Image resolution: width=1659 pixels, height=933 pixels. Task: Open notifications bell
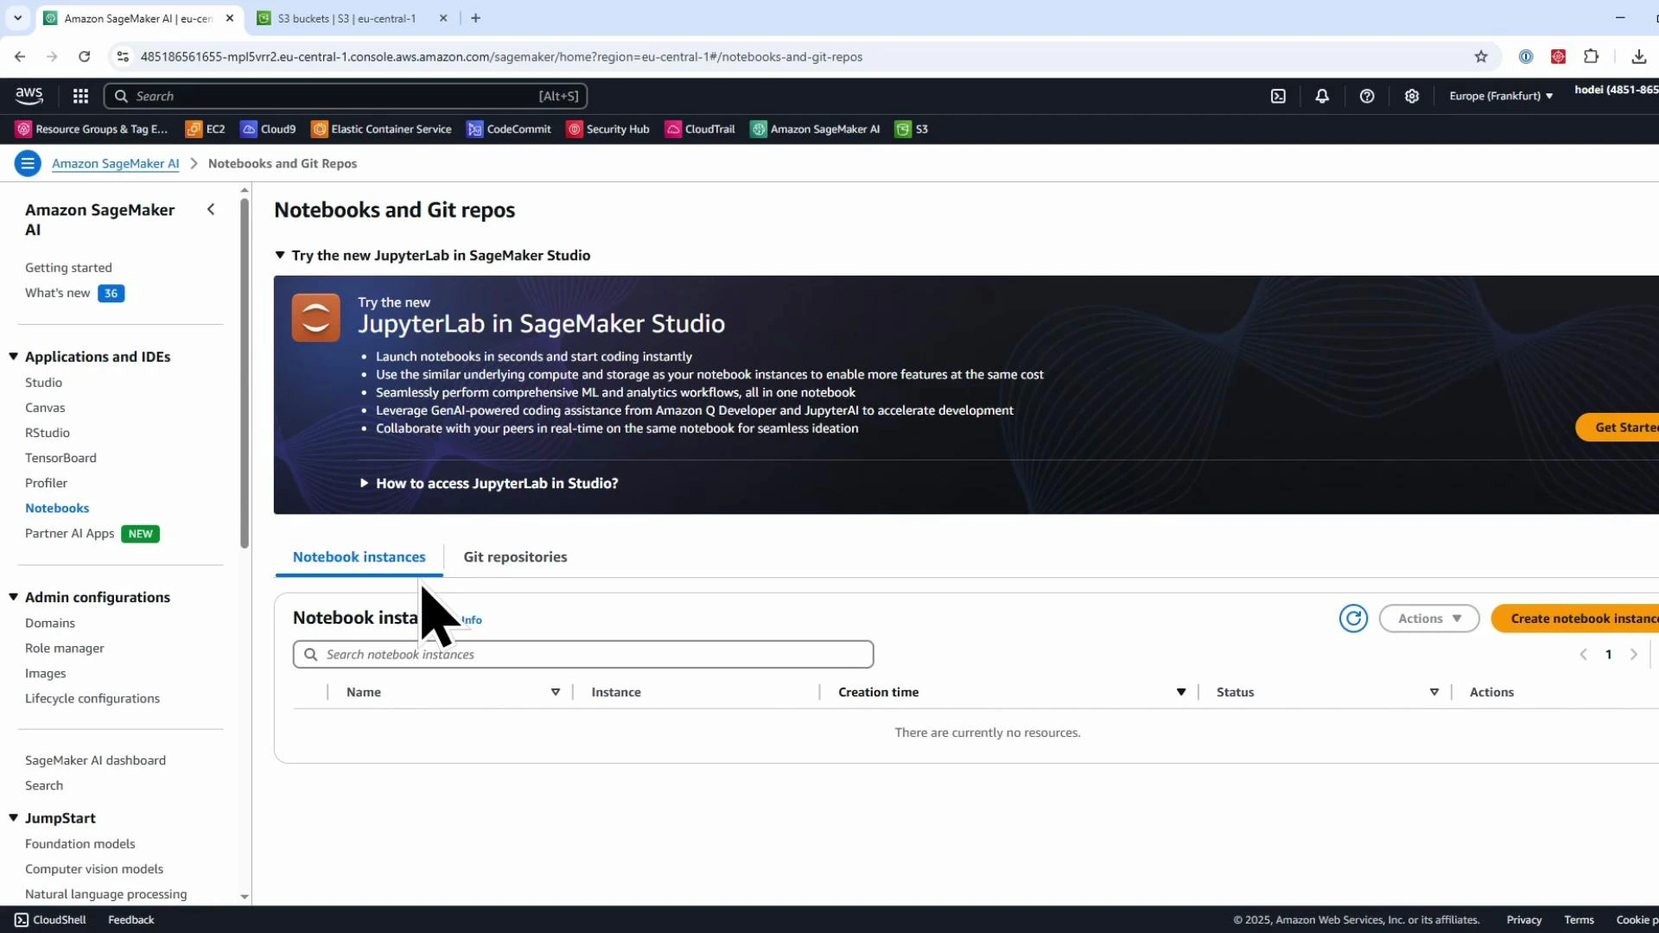[1322, 96]
